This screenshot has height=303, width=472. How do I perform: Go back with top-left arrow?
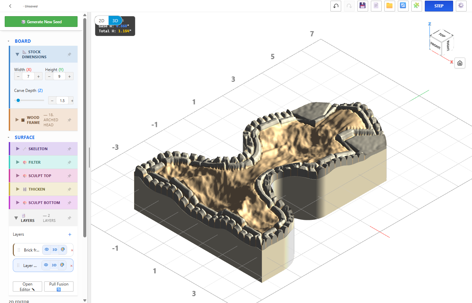tap(10, 6)
